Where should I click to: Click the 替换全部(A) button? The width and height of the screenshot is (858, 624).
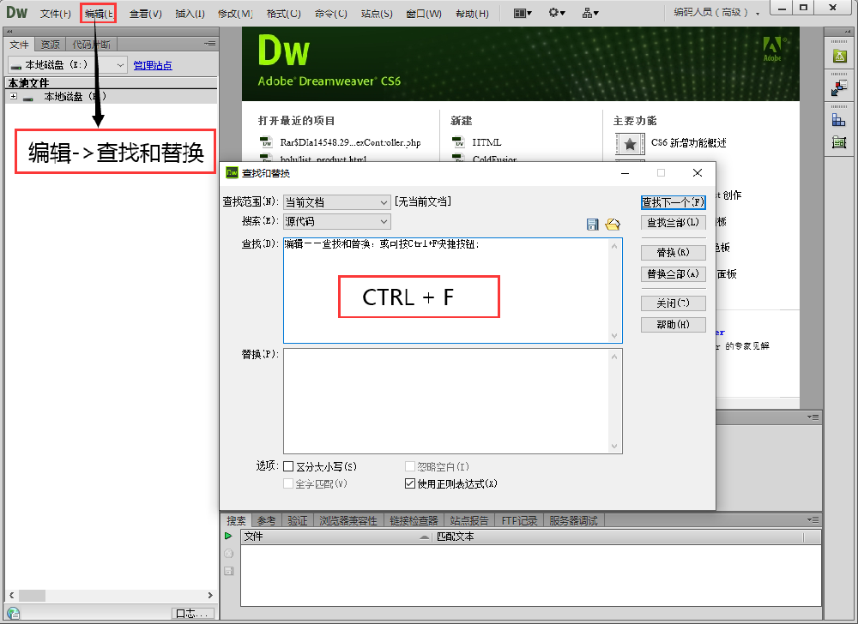(x=673, y=273)
